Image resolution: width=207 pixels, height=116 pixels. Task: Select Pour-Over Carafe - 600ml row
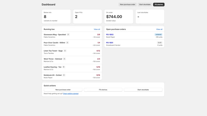72,44
